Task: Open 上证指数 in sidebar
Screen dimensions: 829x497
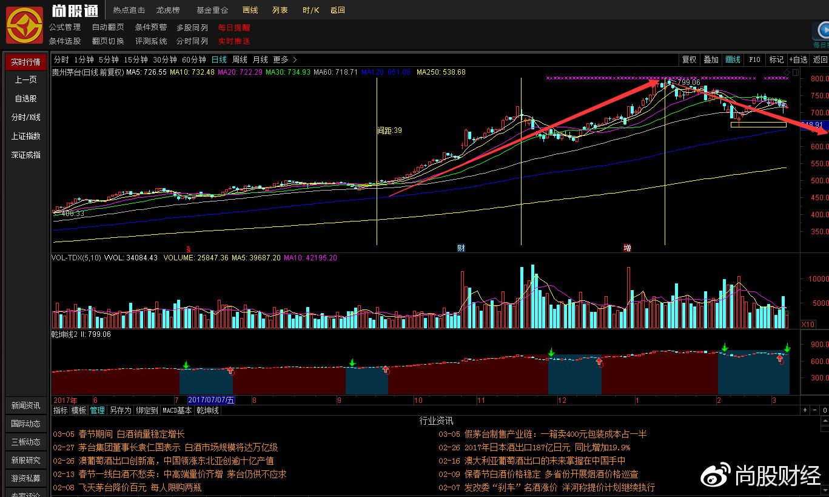Action: pyautogui.click(x=25, y=136)
